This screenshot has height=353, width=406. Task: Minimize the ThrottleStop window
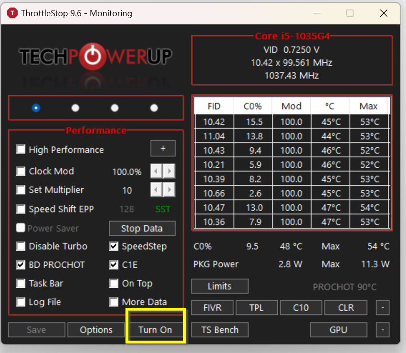pos(317,13)
